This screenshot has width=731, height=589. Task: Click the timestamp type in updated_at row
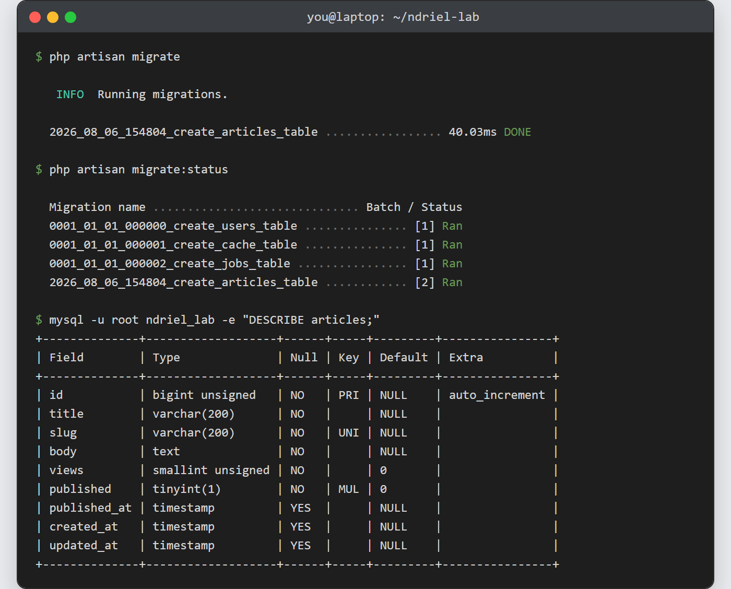(x=183, y=546)
